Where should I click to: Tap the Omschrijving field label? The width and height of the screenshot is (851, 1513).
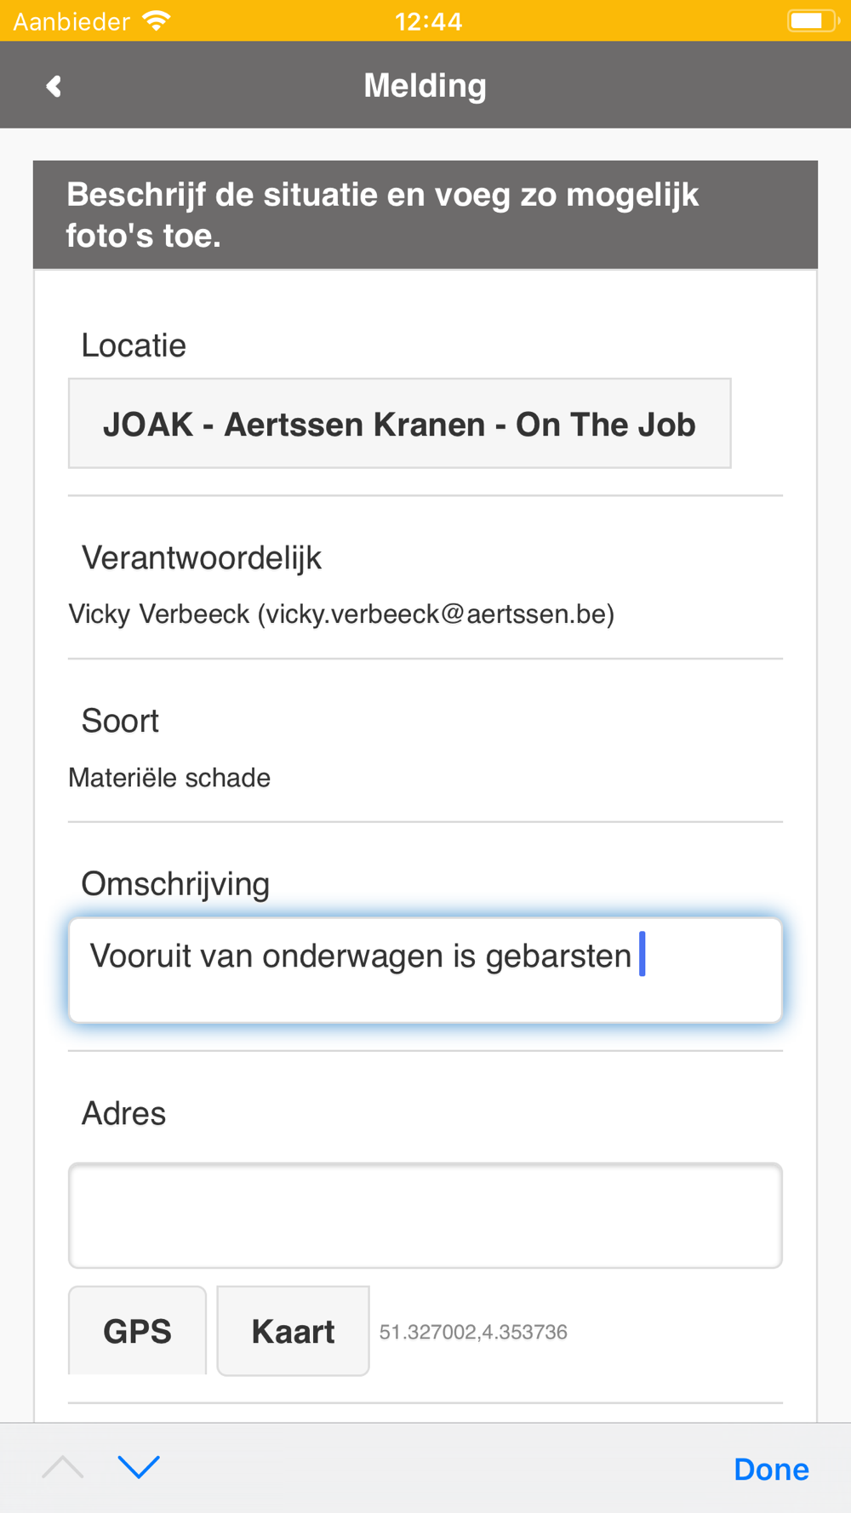[x=175, y=884]
